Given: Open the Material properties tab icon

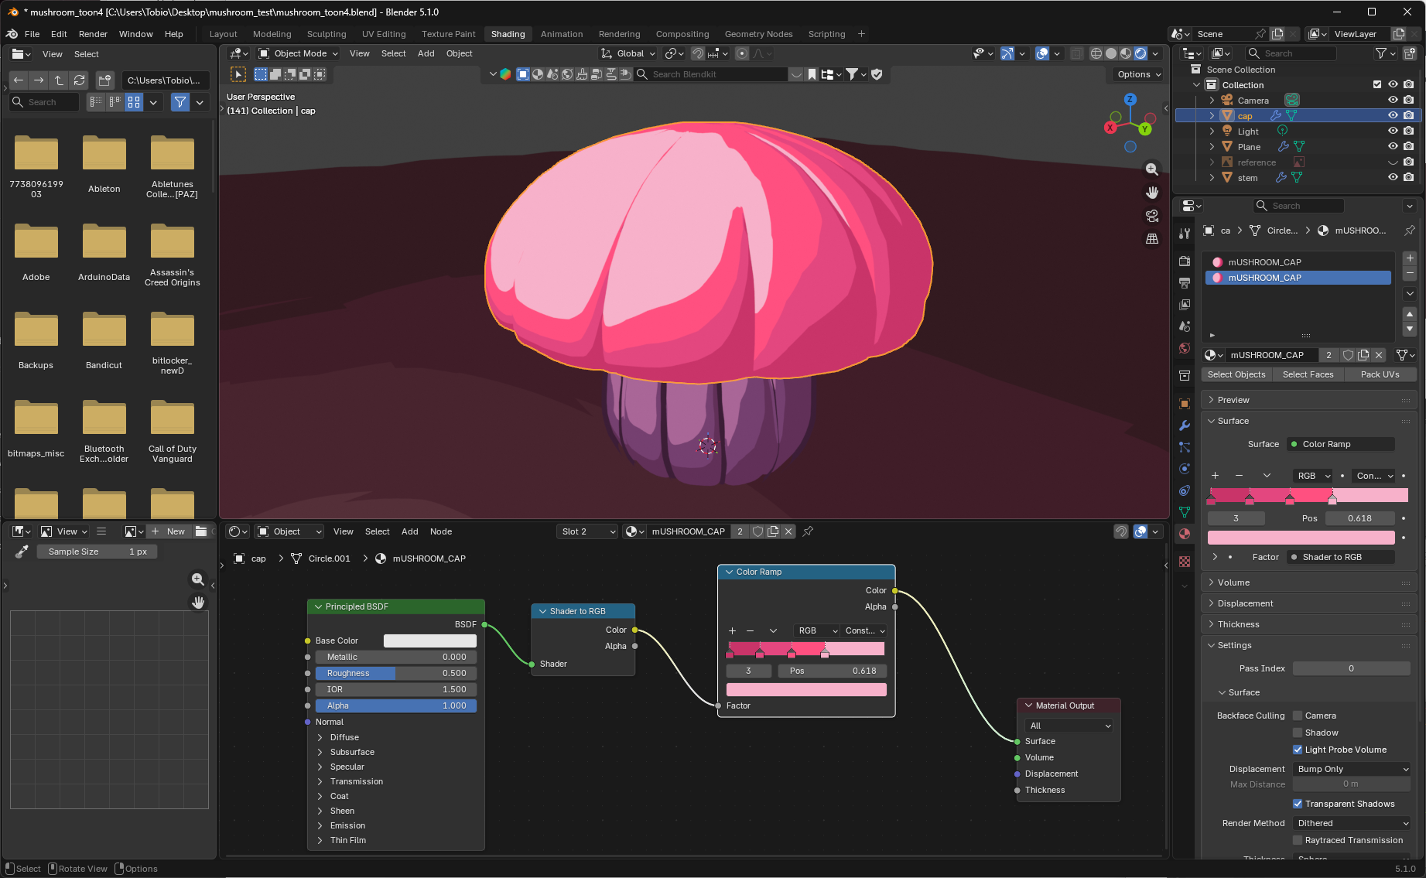Looking at the screenshot, I should coord(1185,534).
